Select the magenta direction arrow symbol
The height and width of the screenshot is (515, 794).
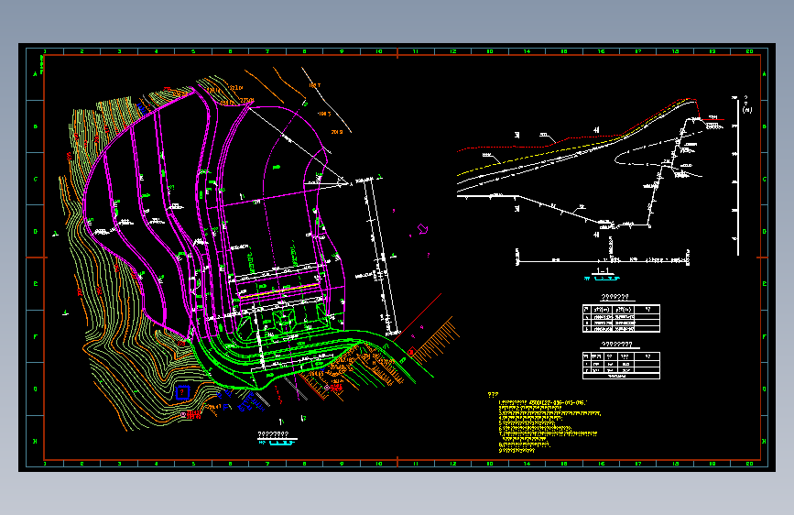click(423, 229)
